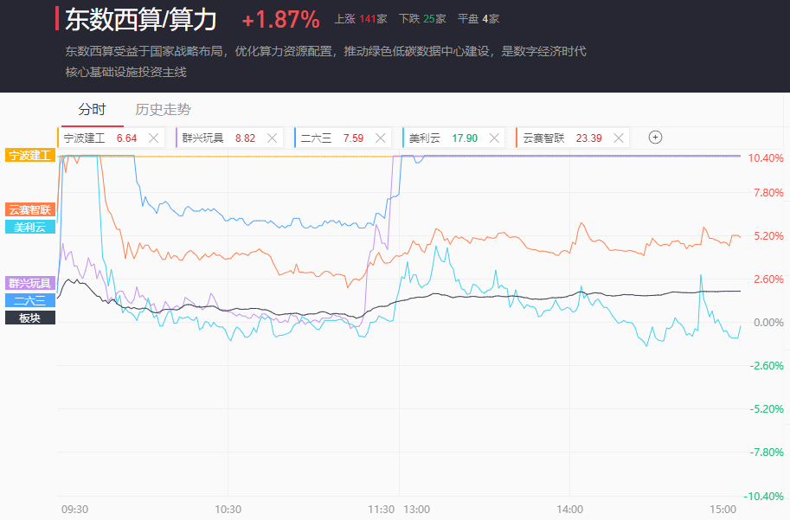Add a new stock with plus icon
The image size is (790, 520).
(655, 137)
